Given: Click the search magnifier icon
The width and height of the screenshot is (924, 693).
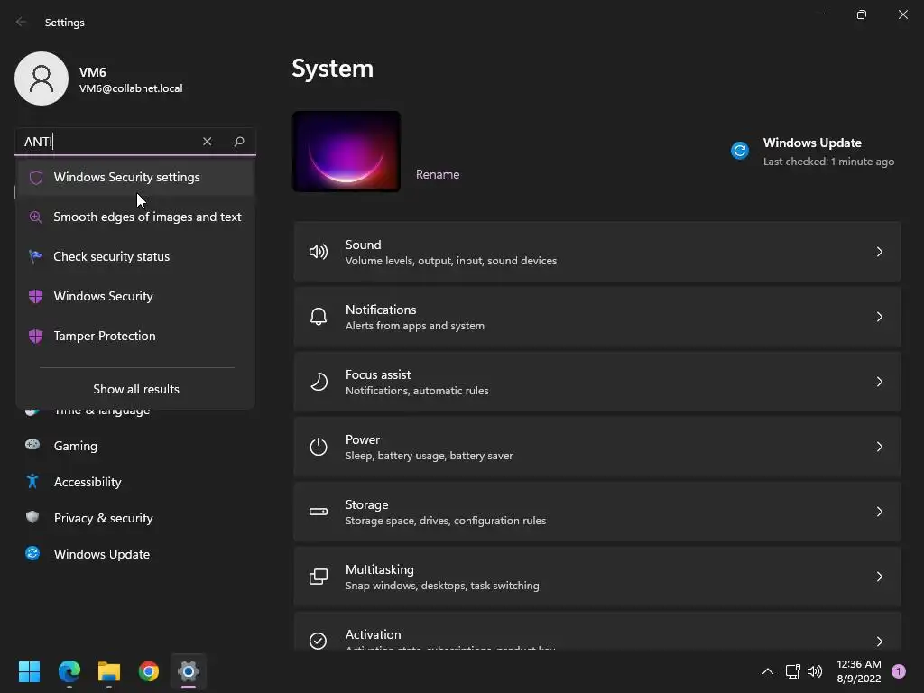Looking at the screenshot, I should pyautogui.click(x=238, y=142).
